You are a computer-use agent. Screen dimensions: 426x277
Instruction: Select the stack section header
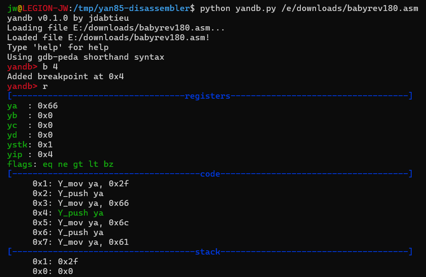pyautogui.click(x=208, y=252)
